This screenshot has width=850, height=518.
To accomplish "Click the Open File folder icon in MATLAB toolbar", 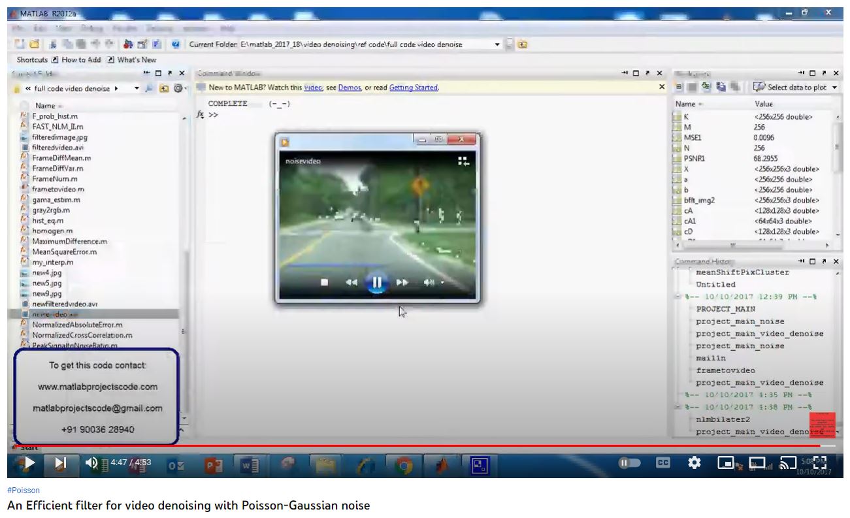I will click(x=34, y=44).
